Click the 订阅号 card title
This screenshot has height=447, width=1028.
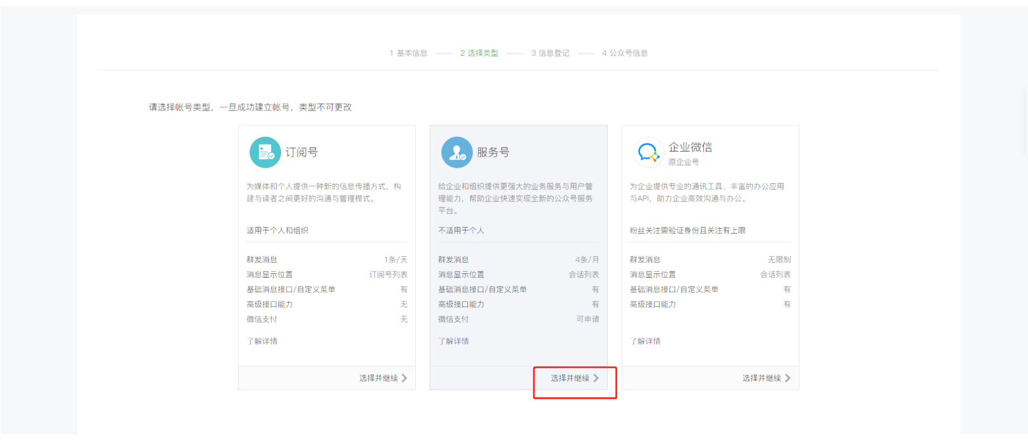point(302,152)
